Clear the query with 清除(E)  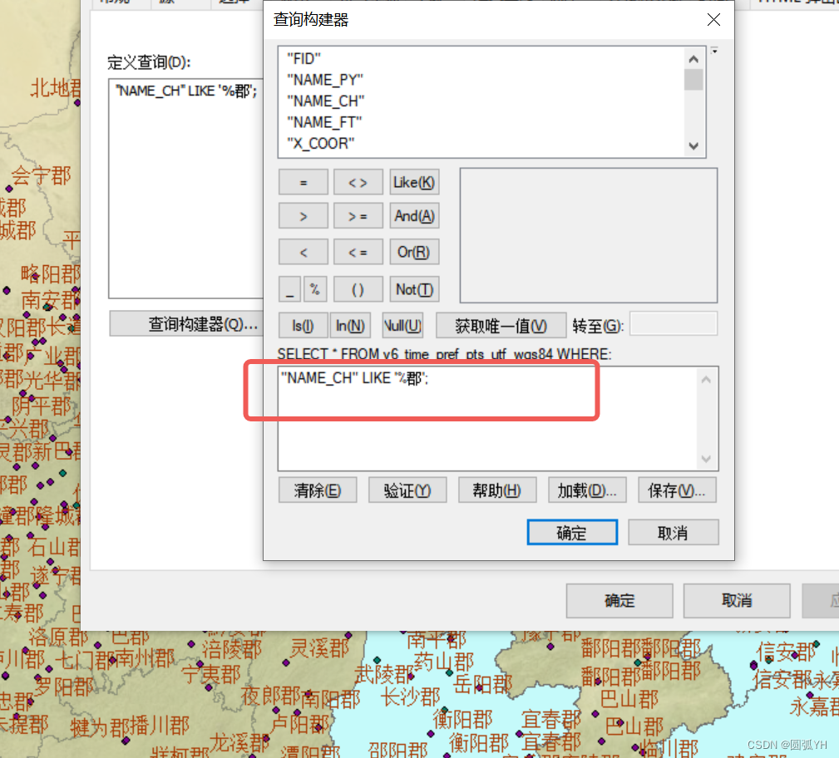tap(318, 490)
